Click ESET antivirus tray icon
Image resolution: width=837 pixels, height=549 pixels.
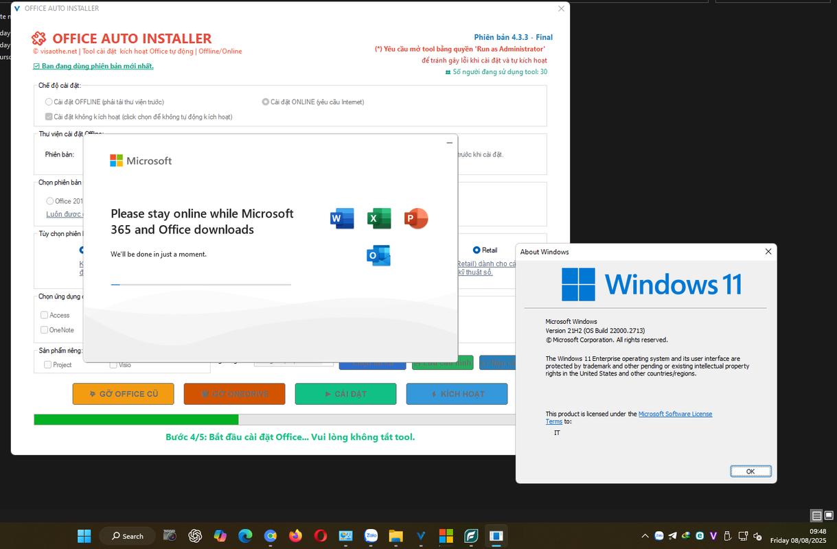[700, 536]
